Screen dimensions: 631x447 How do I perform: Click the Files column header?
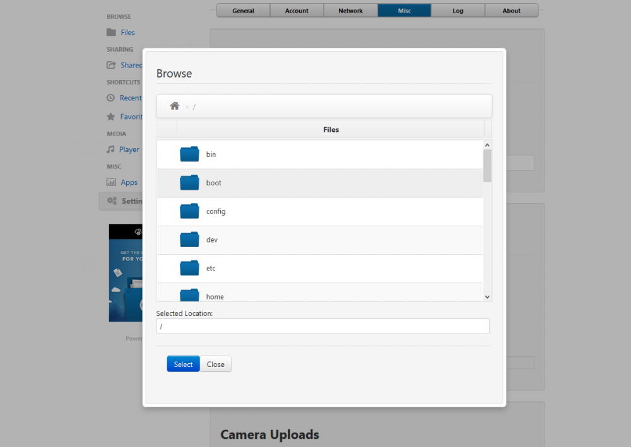tap(331, 129)
